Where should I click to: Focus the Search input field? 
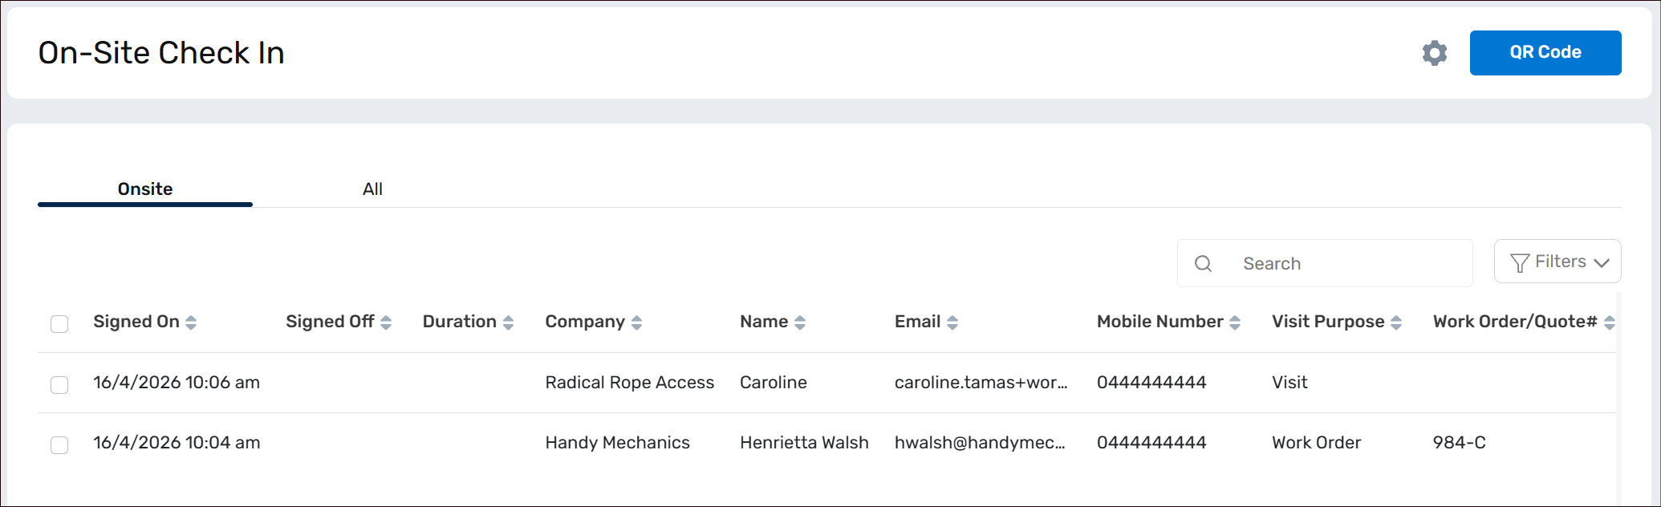coord(1348,263)
